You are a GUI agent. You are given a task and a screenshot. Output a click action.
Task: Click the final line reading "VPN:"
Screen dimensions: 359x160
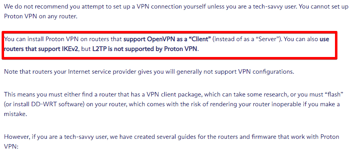[11, 147]
